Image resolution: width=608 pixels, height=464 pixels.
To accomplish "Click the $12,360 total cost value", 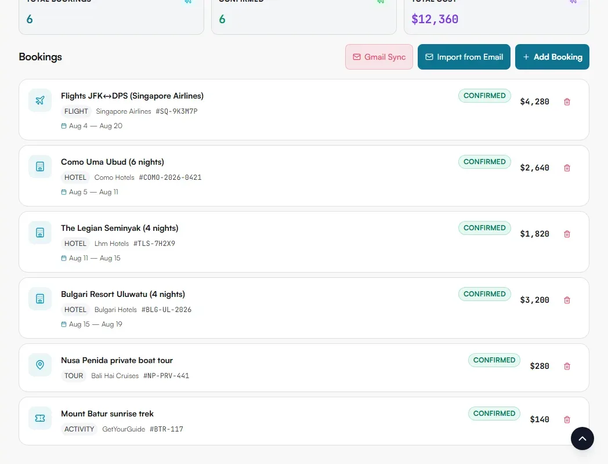I will [x=435, y=19].
